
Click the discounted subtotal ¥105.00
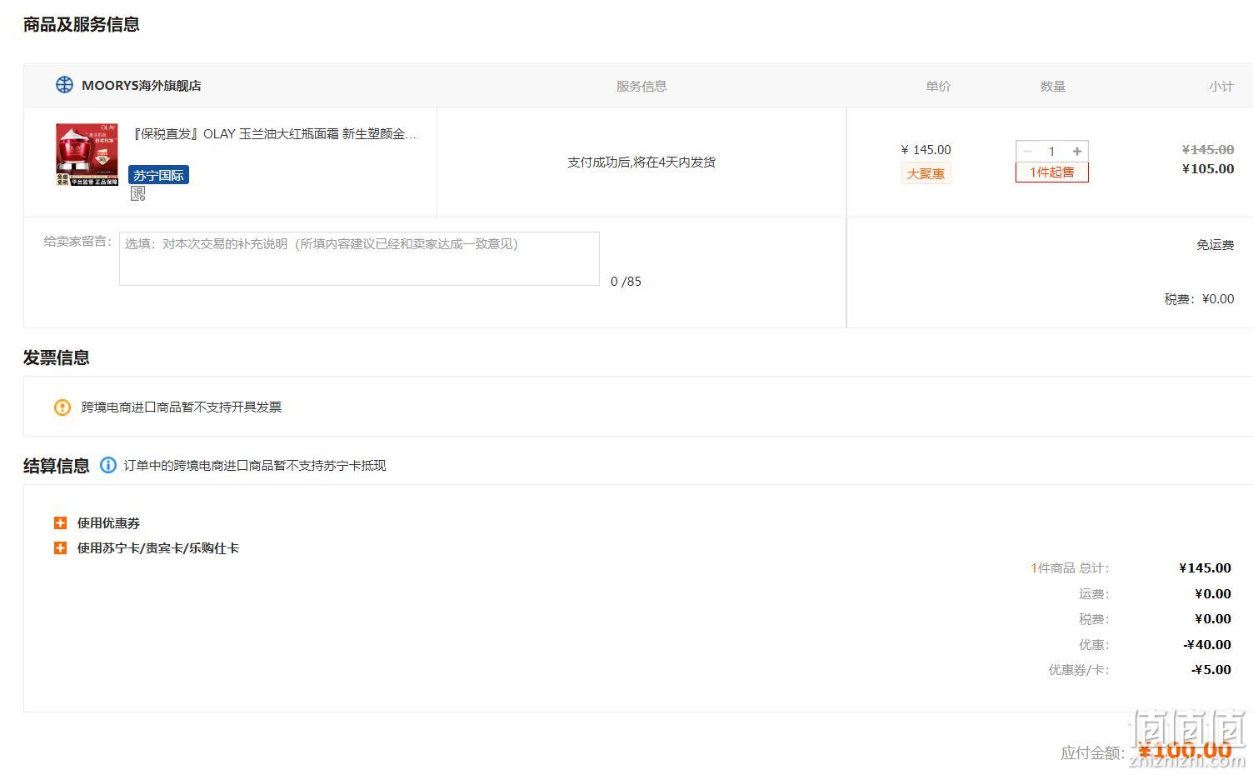pos(1208,169)
